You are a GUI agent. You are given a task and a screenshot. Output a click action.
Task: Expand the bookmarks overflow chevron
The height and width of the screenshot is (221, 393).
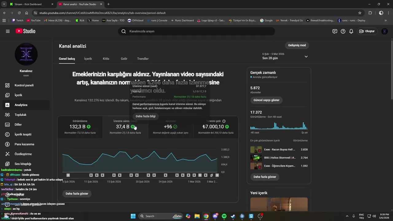[x=386, y=21]
